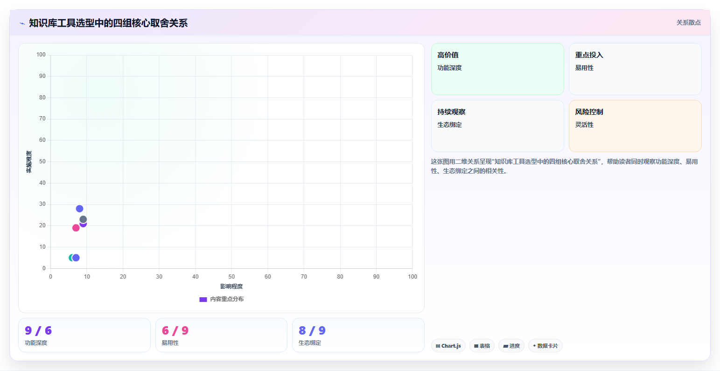The height and width of the screenshot is (371, 720).
Task: Click the 关系散点 label in header
Action: tap(688, 22)
